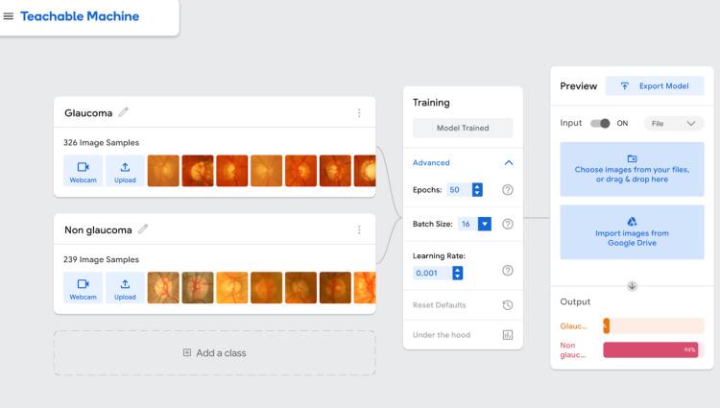The height and width of the screenshot is (408, 720).
Task: Click the Reset Defaults history icon
Action: click(508, 305)
